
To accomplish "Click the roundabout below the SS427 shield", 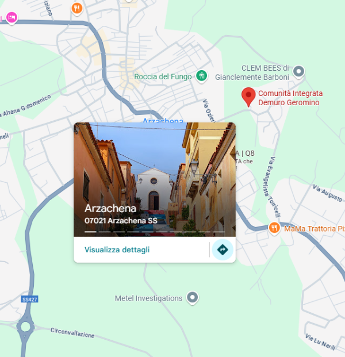I will pyautogui.click(x=24, y=328).
